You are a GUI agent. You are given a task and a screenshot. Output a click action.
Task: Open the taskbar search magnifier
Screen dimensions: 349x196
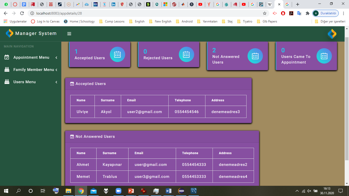pyautogui.click(x=18, y=191)
